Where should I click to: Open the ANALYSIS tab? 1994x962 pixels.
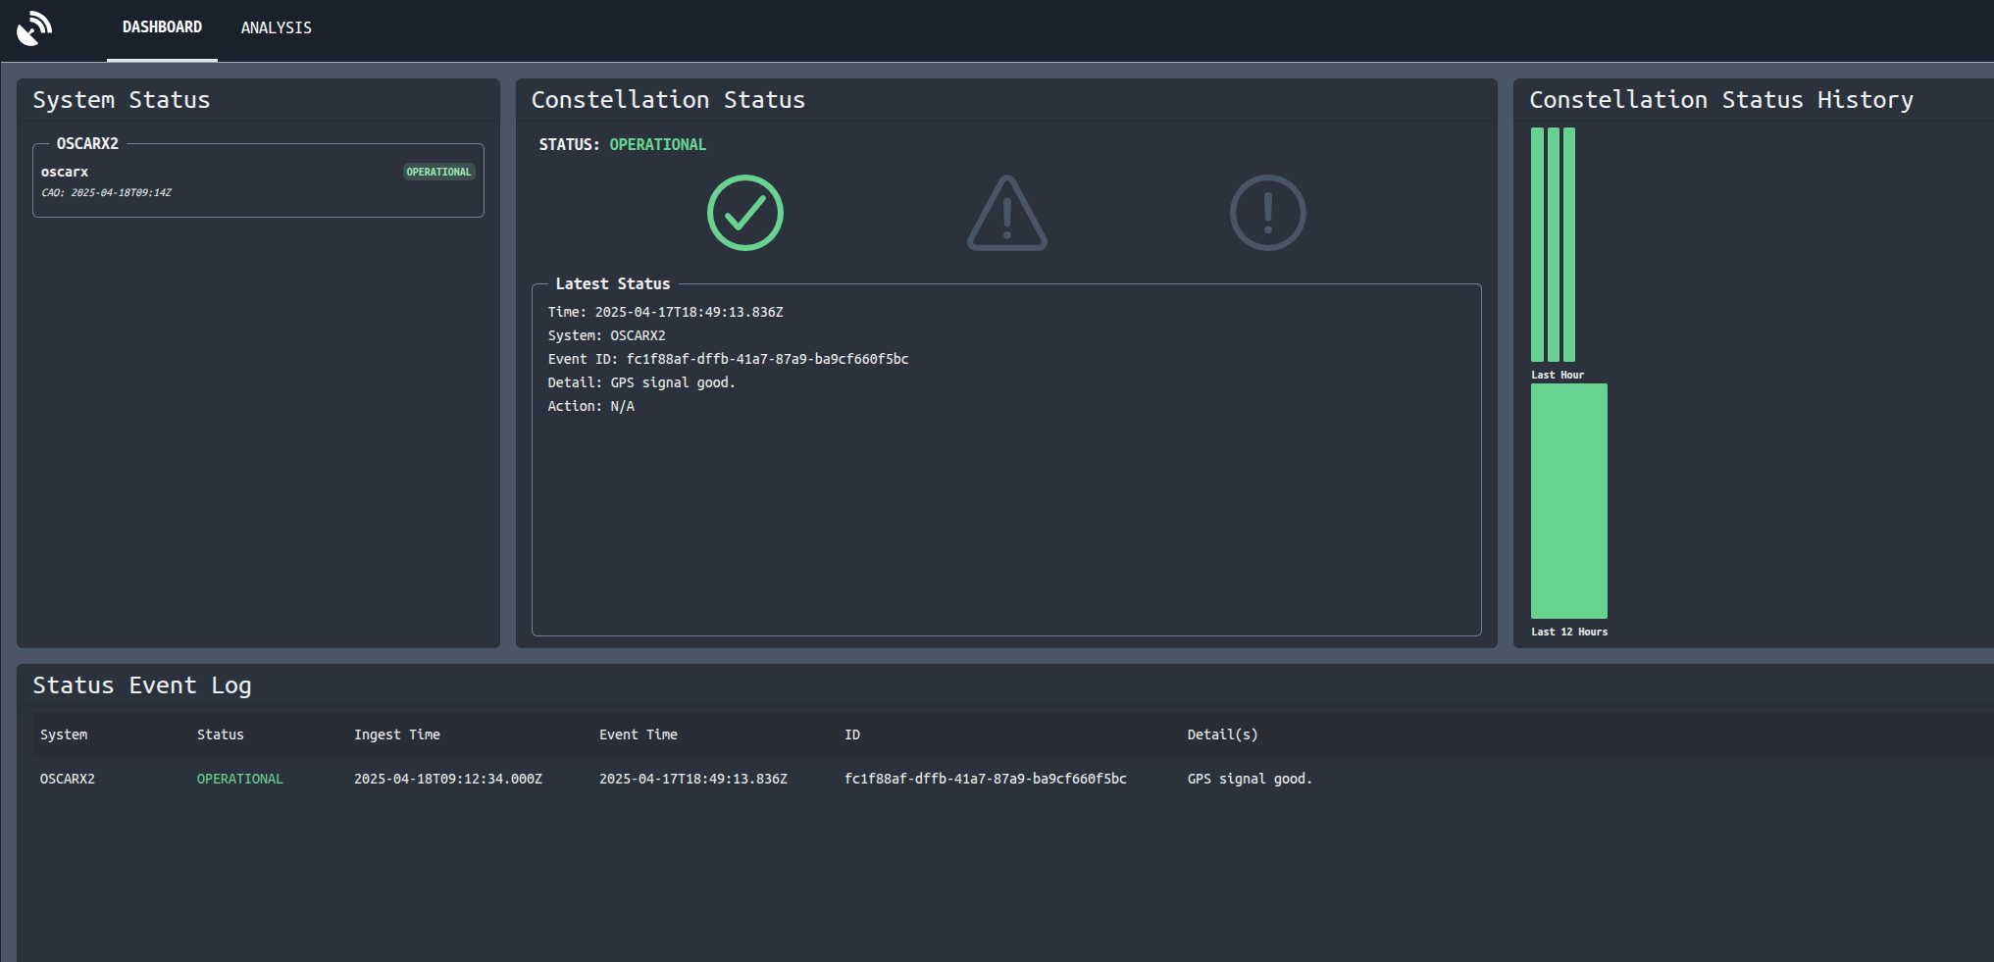(277, 27)
